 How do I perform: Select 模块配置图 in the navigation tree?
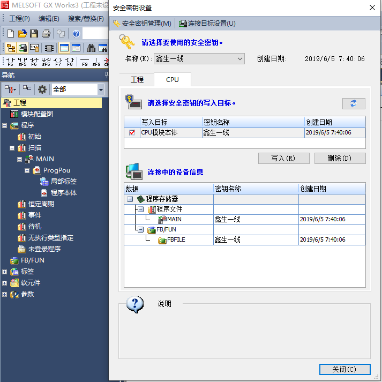click(x=36, y=114)
